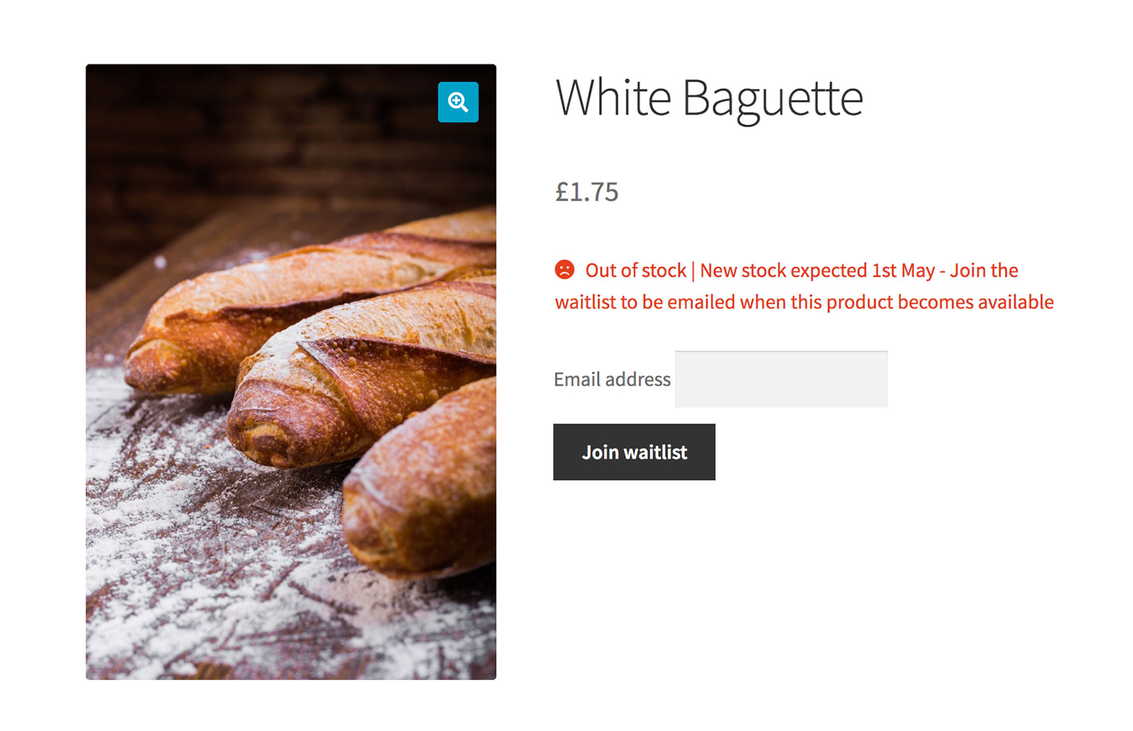Click the £1.75 price text
Screen dimensions: 1133x731
587,192
